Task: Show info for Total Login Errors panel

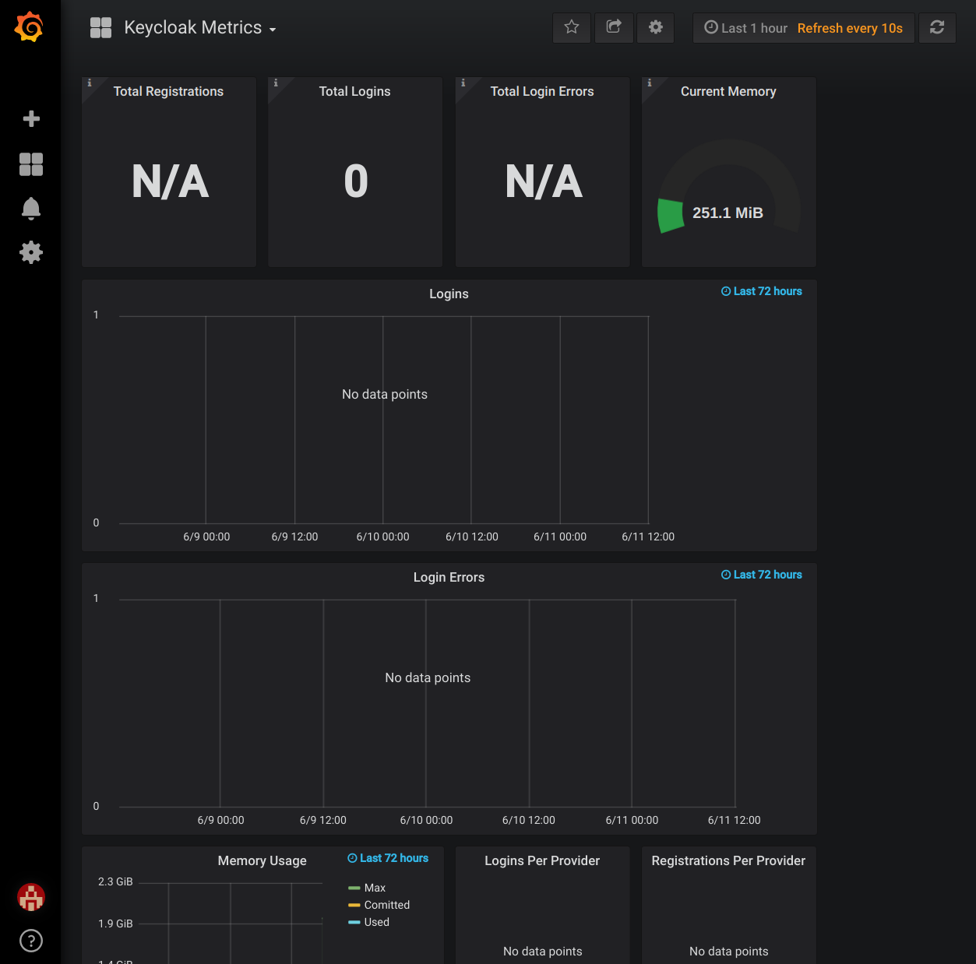Action: pos(463,83)
